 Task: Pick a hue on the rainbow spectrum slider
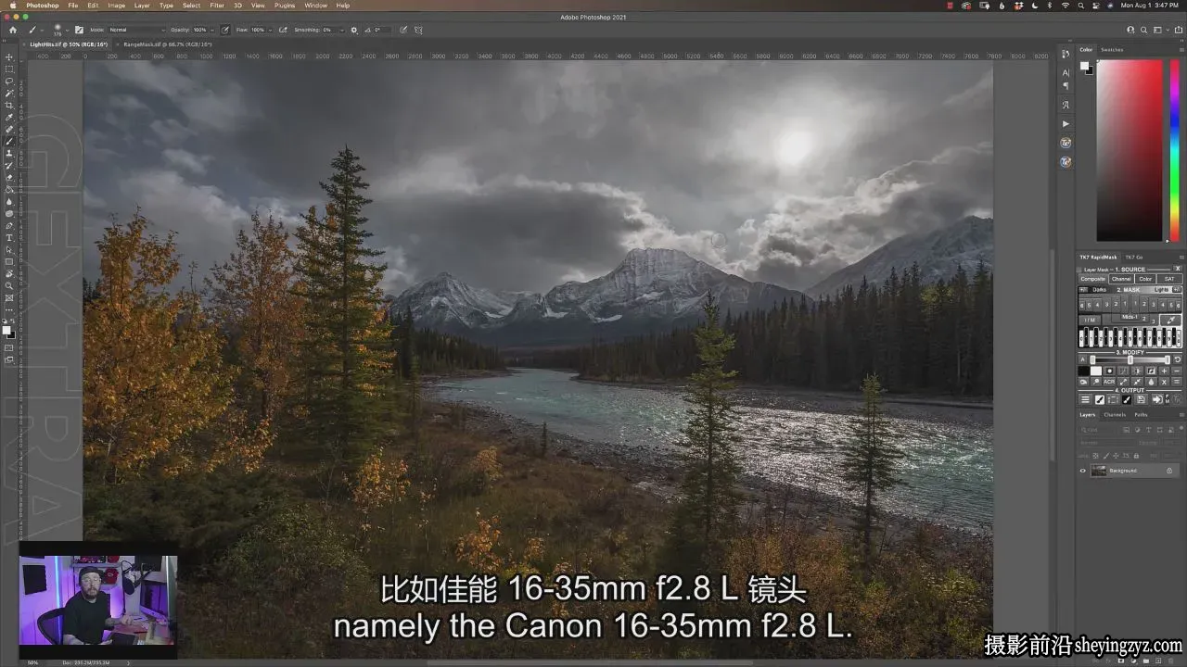pos(1174,150)
